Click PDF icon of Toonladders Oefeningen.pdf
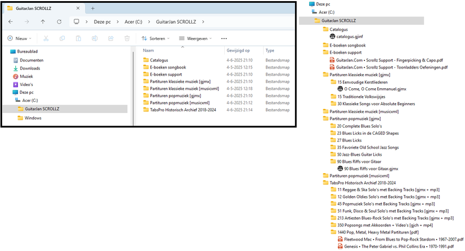 tap(332, 67)
